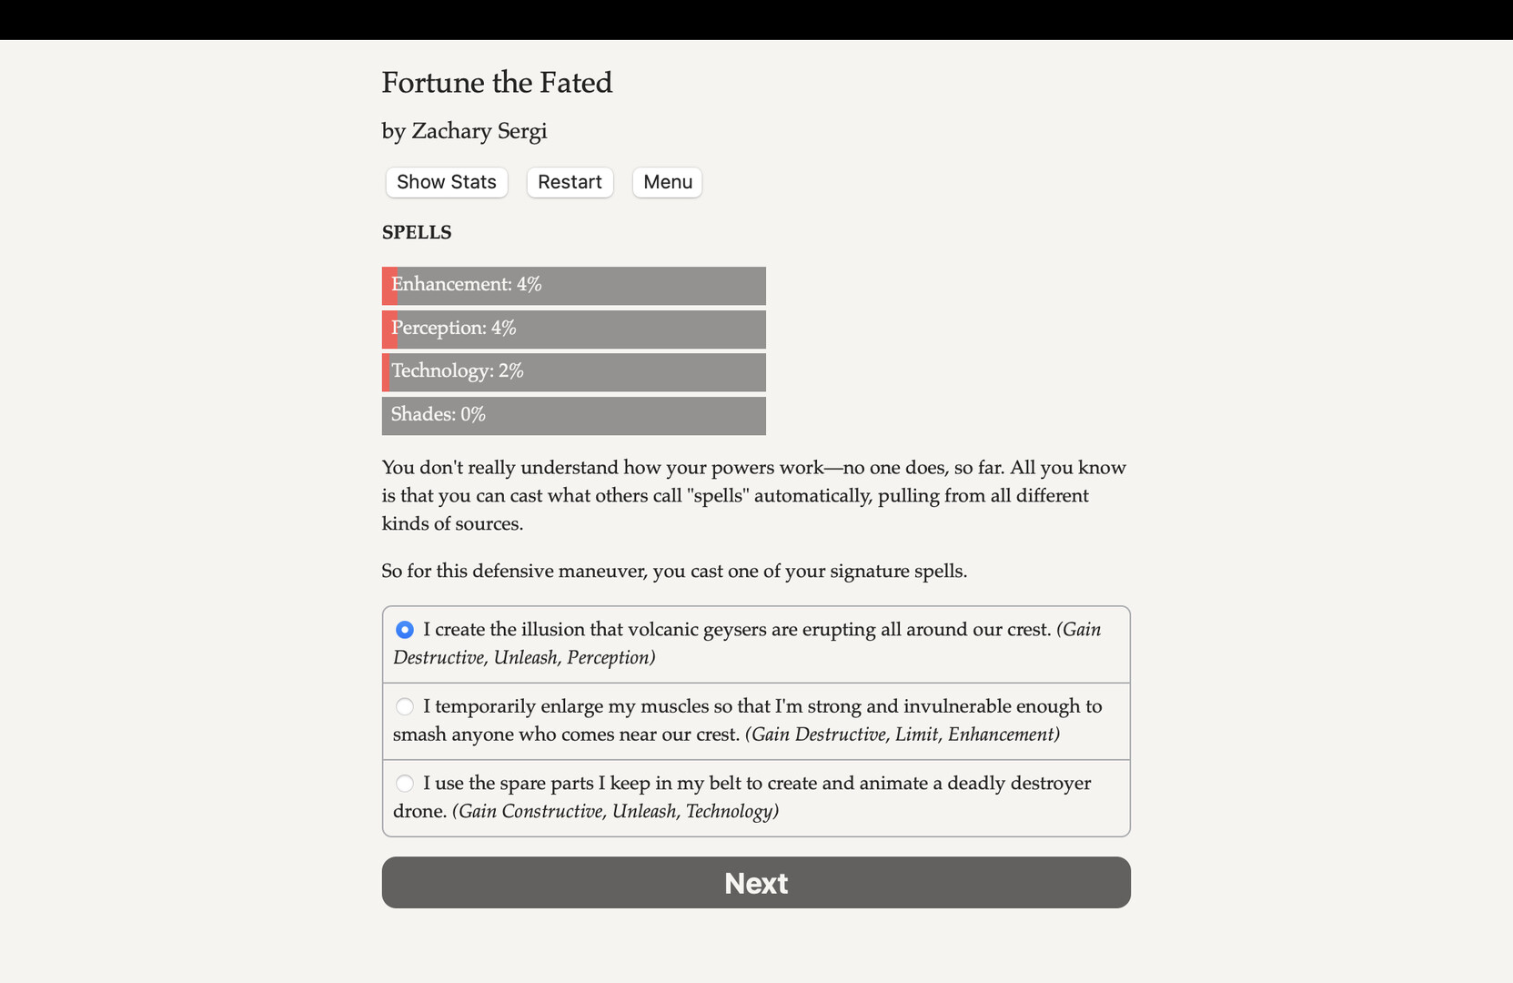The width and height of the screenshot is (1513, 983).
Task: Click the SPELLS section heading
Action: 416,232
